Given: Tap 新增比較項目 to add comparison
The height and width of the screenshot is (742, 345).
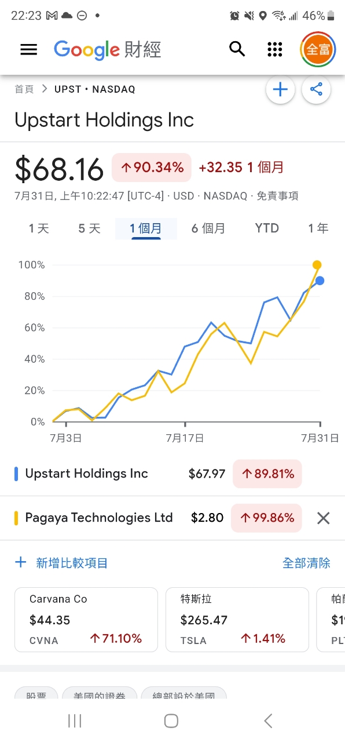Looking at the screenshot, I should tap(61, 563).
